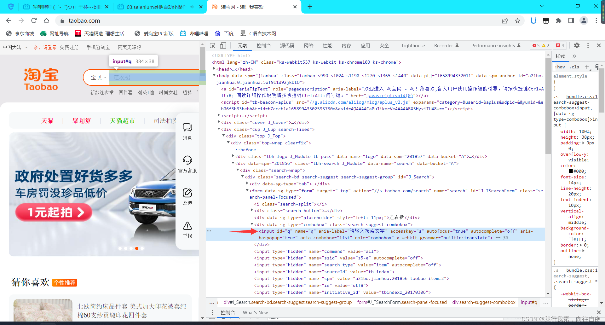605x325 pixels.
Task: Click the 1元起拍 banner button
Action: pyautogui.click(x=54, y=212)
